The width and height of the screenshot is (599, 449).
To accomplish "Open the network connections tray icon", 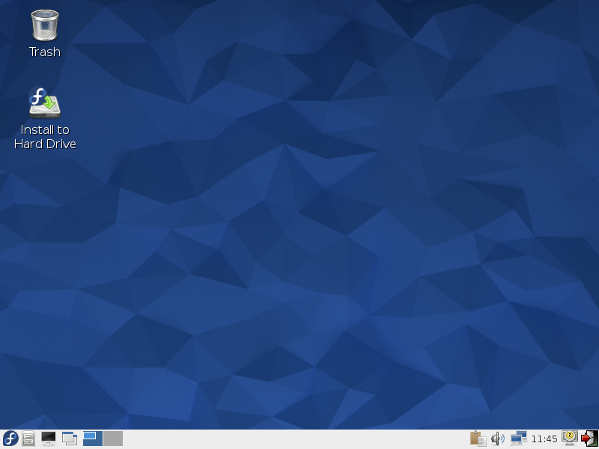I will 518,439.
